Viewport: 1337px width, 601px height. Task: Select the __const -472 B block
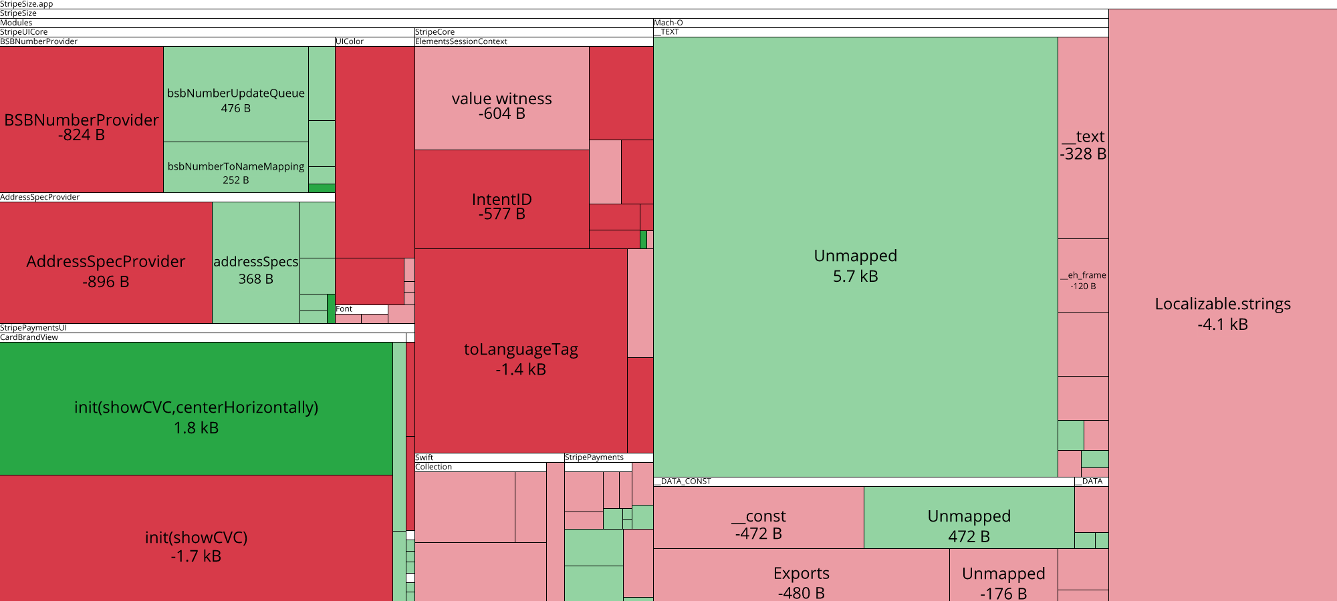coord(759,518)
